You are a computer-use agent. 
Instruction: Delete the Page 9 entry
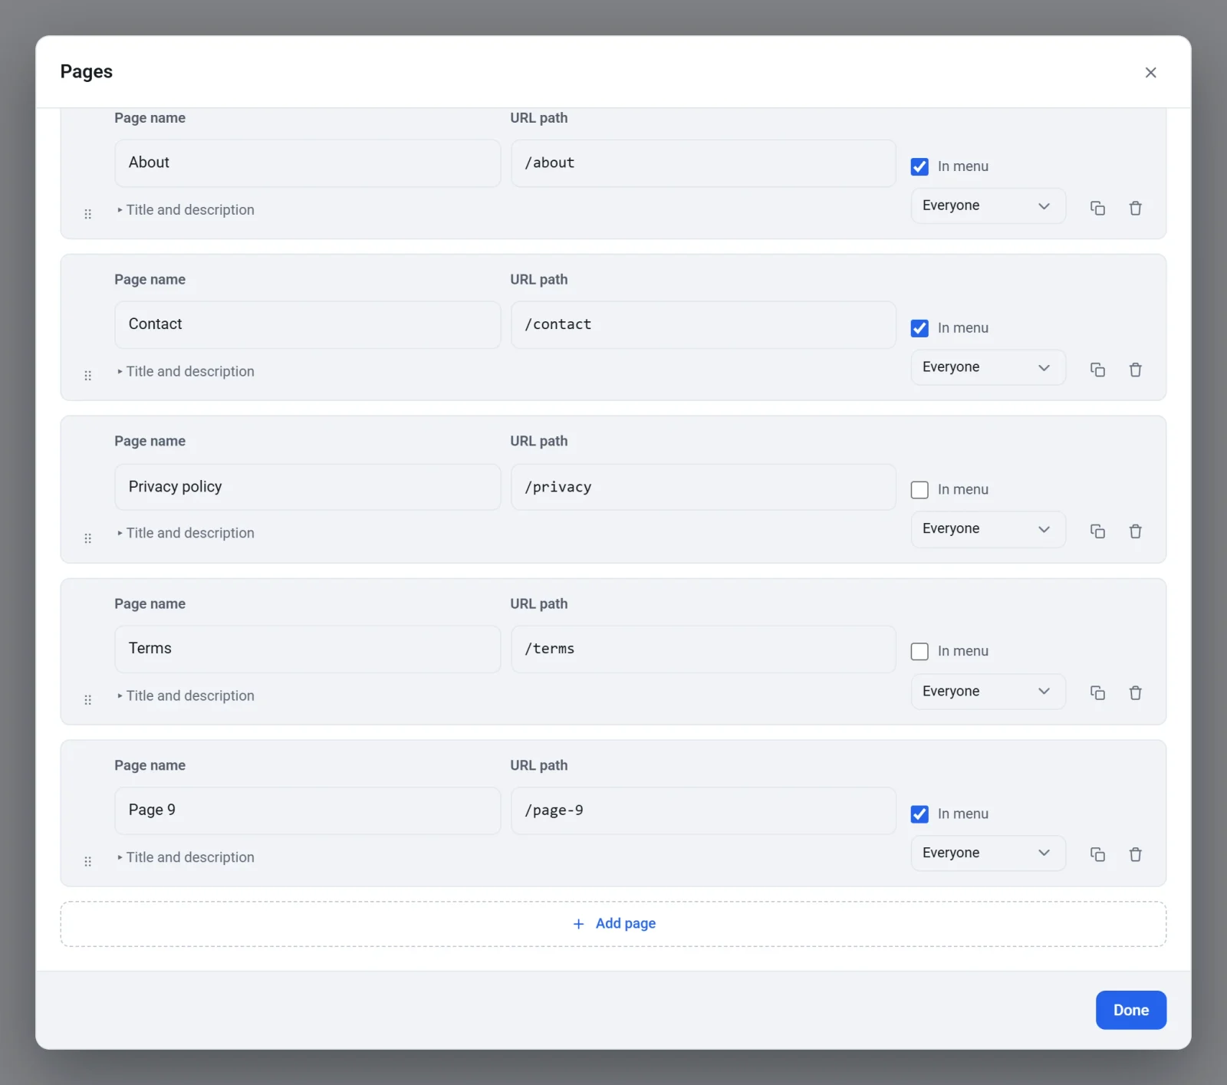point(1135,854)
